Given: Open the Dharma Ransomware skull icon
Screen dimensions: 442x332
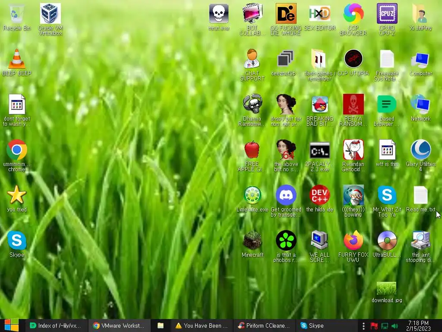Looking at the screenshot, I should pyautogui.click(x=252, y=104).
